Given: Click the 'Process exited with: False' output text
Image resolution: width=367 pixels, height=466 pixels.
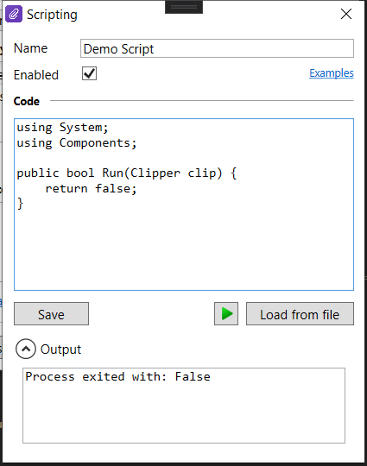Looking at the screenshot, I should [117, 376].
